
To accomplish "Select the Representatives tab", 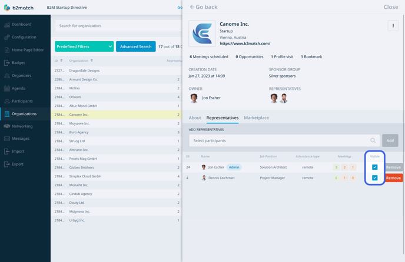I will [223, 117].
